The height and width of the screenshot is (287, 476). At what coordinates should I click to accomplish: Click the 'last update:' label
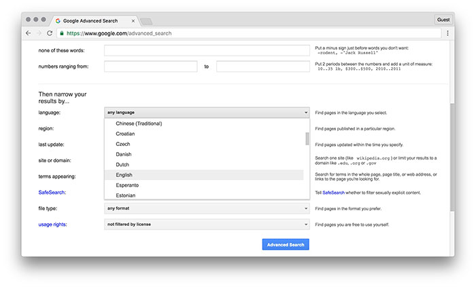[x=51, y=145]
